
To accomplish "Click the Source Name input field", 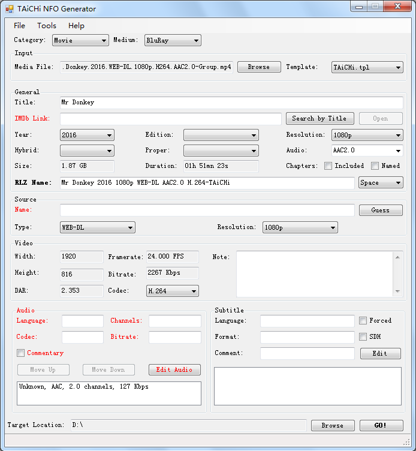I will point(207,211).
